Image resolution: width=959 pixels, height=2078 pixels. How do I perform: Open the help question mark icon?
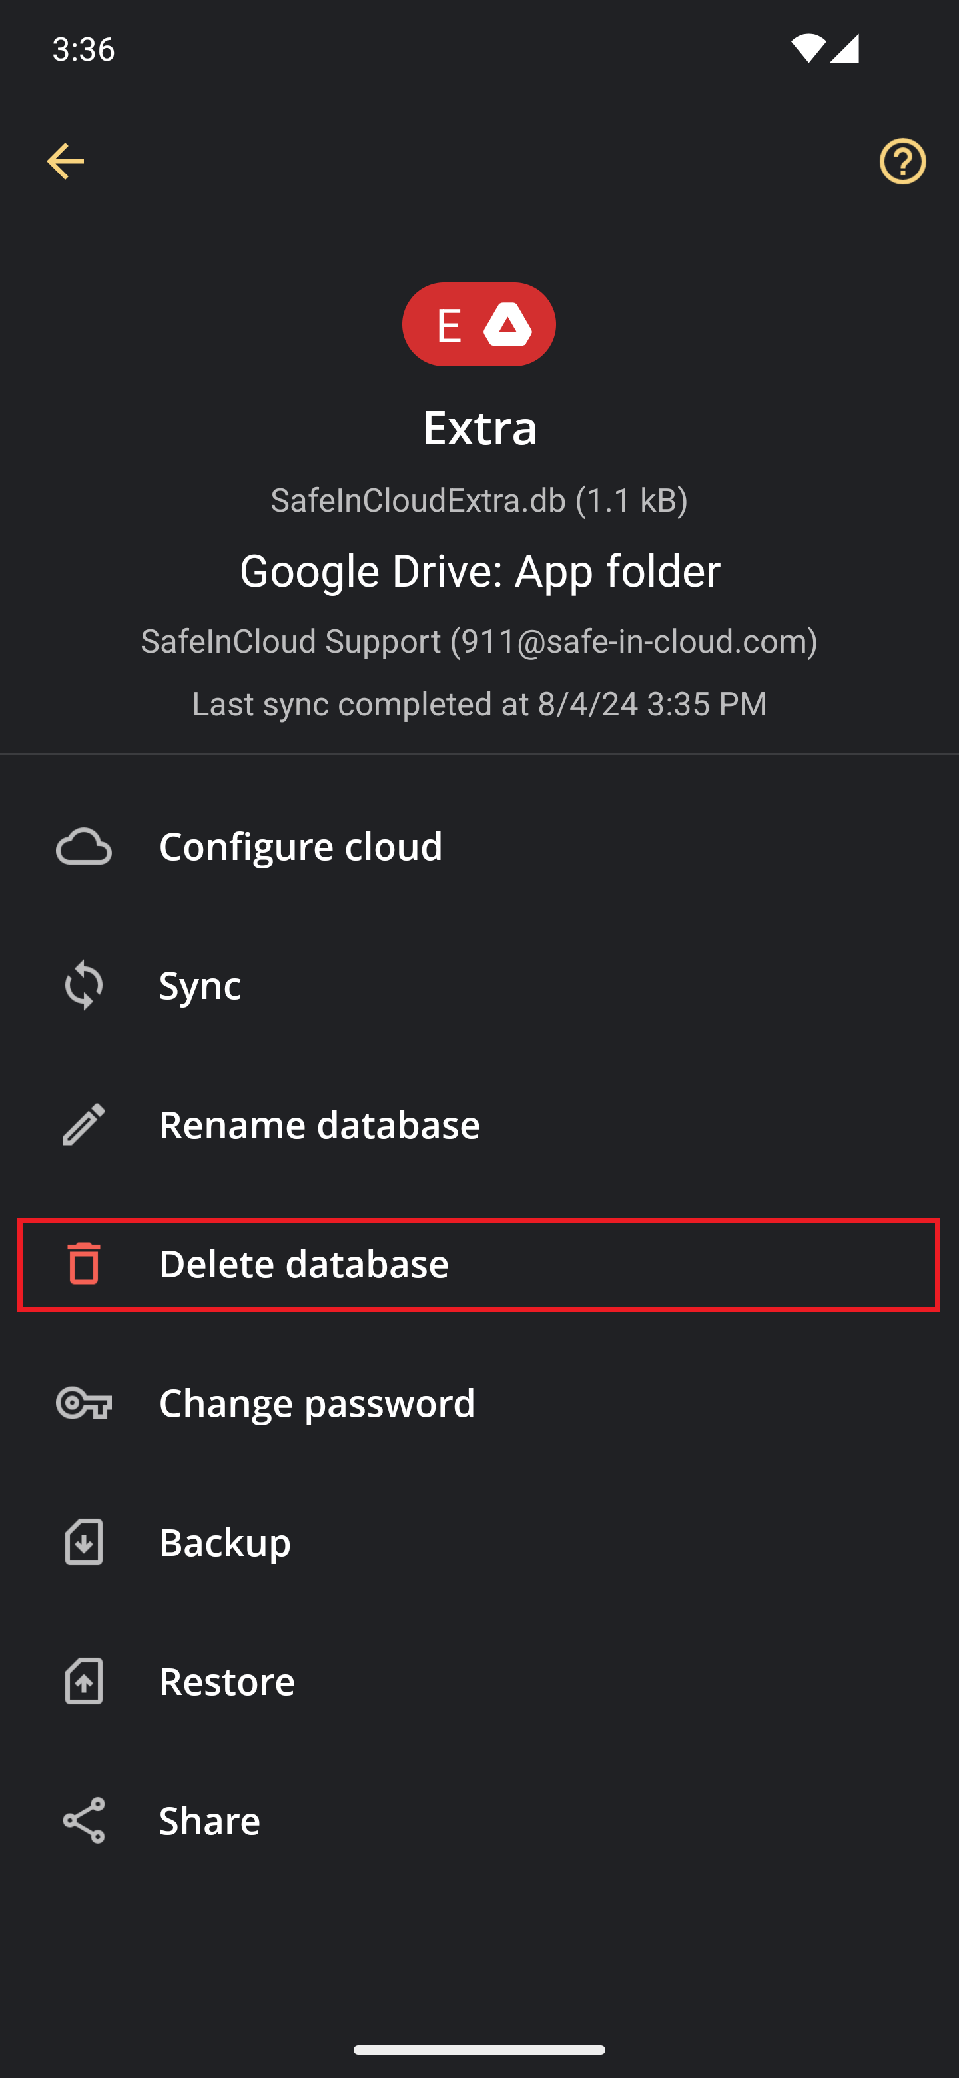tap(902, 161)
